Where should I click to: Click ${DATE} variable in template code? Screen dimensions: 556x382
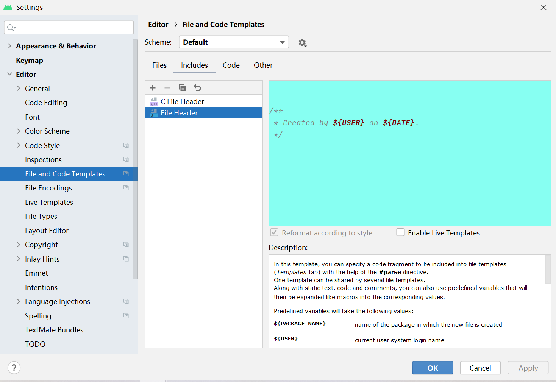click(398, 123)
